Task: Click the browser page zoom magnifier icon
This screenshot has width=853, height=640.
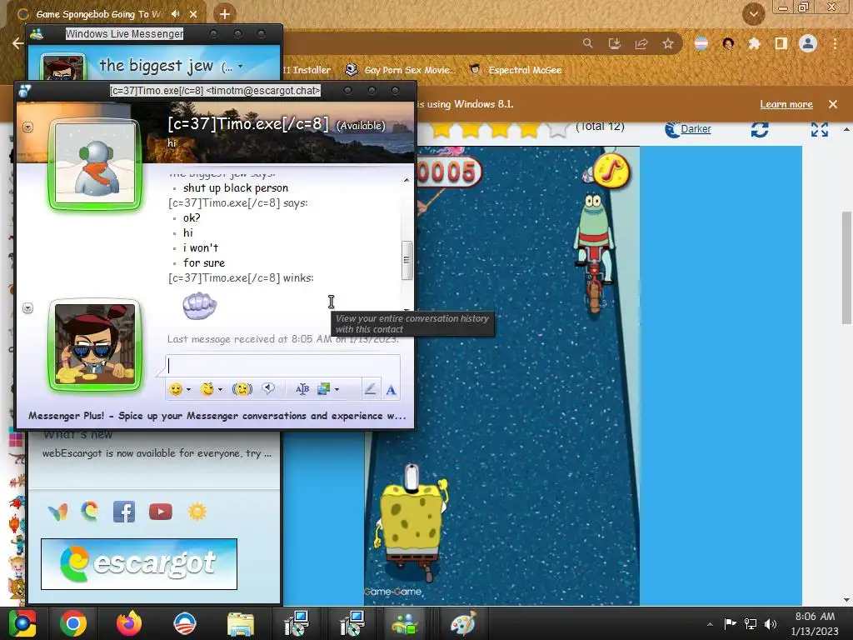Action: tap(587, 43)
